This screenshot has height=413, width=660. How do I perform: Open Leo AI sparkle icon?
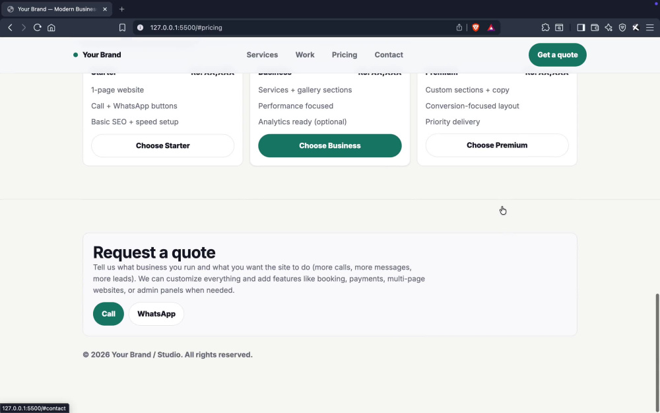click(x=609, y=27)
